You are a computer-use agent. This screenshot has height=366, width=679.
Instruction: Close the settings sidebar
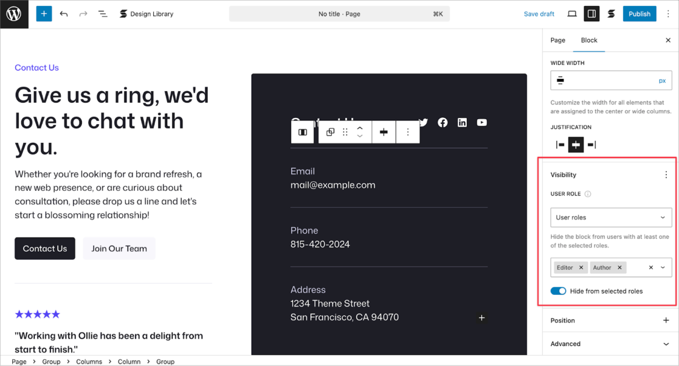(668, 40)
